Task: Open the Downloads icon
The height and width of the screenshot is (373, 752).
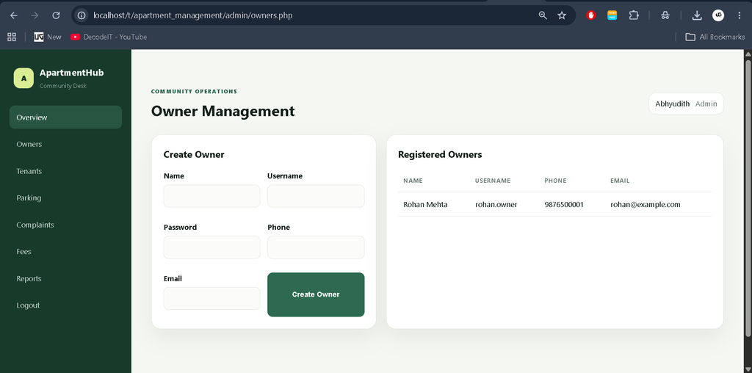Action: coord(696,15)
